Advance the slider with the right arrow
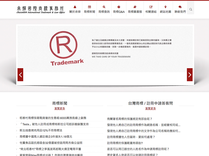 tap(189, 75)
